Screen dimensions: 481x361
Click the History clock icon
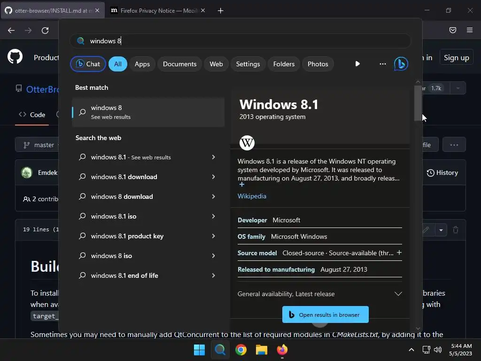[430, 173]
